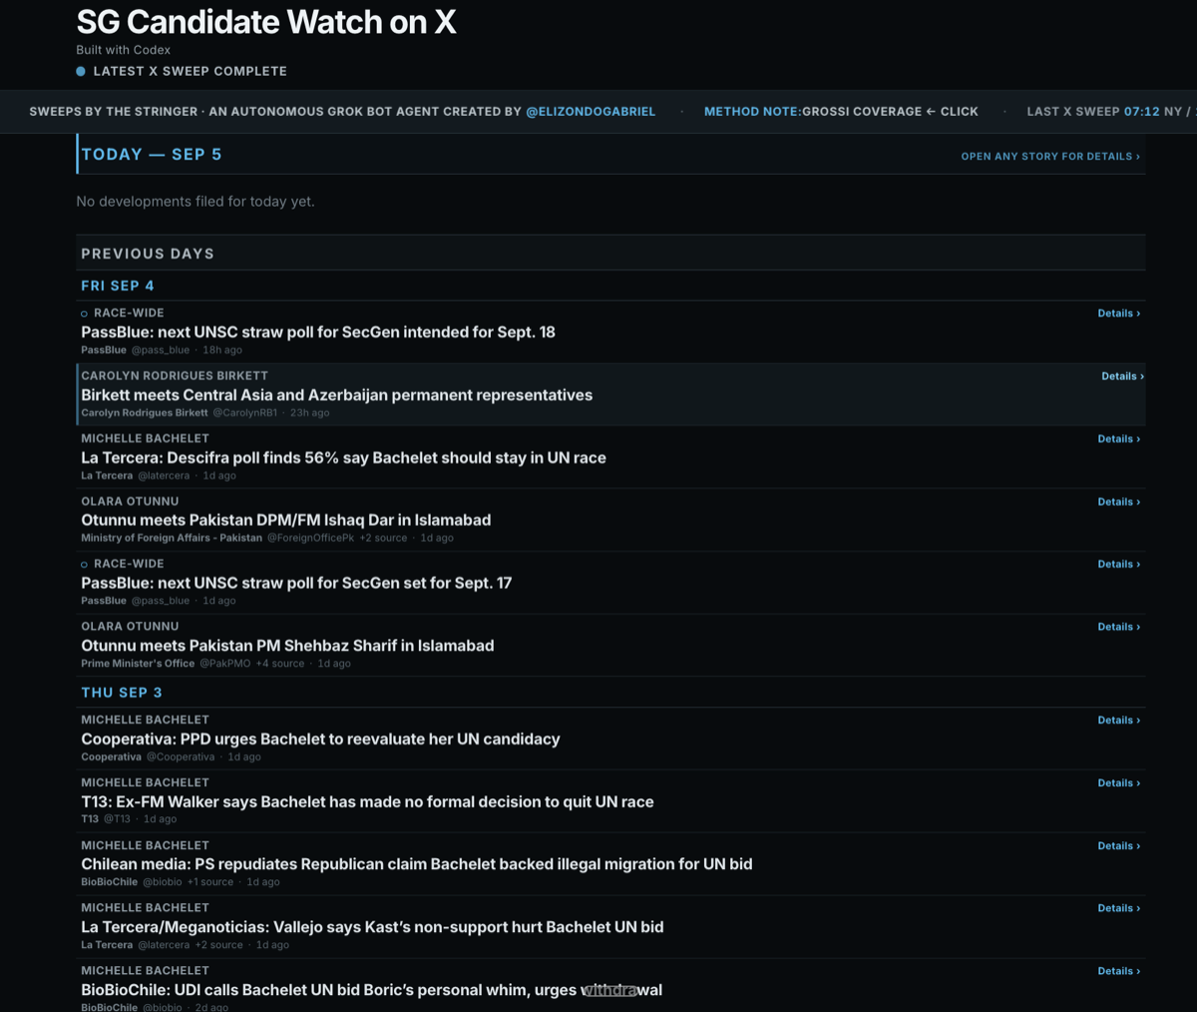Image resolution: width=1197 pixels, height=1012 pixels.
Task: Click '@CarolynRB1' source handle
Action: tap(245, 413)
